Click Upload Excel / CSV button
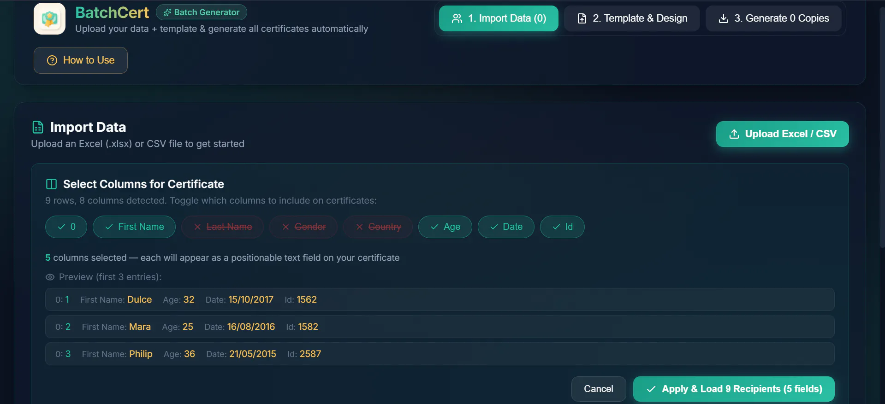Image resolution: width=885 pixels, height=404 pixels. click(x=782, y=134)
